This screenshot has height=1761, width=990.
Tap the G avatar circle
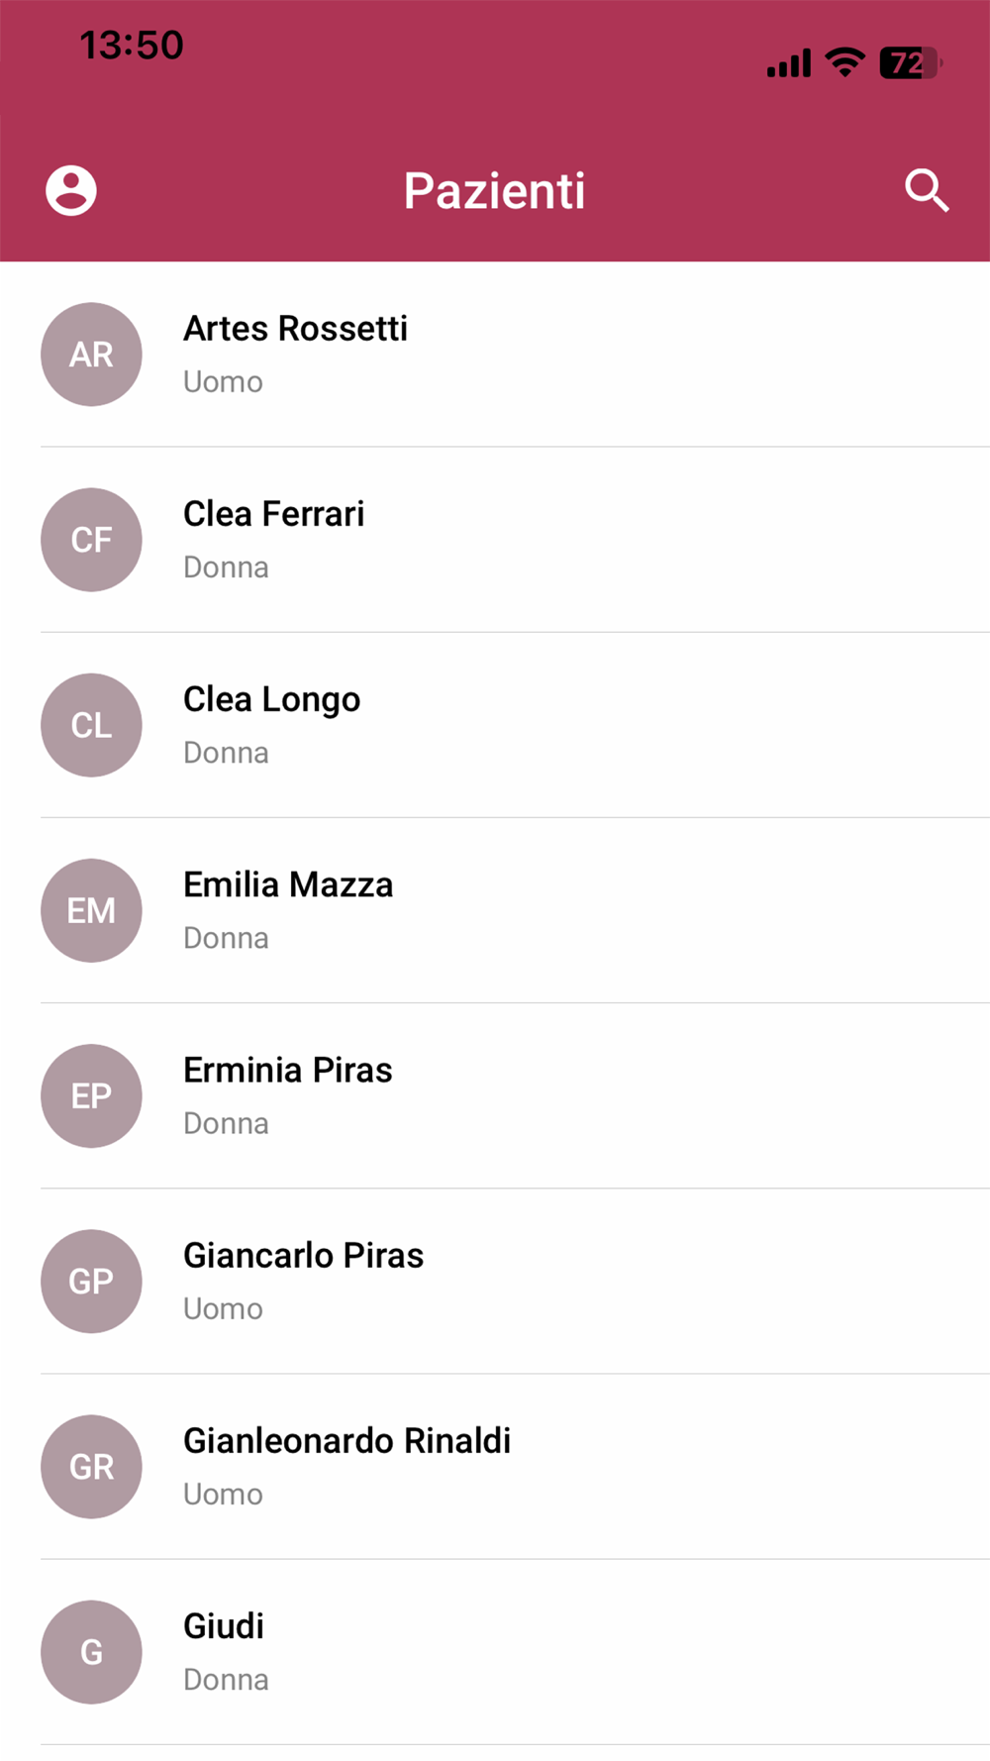coord(91,1651)
